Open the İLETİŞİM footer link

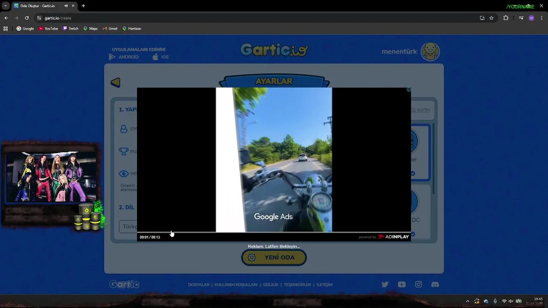325,284
